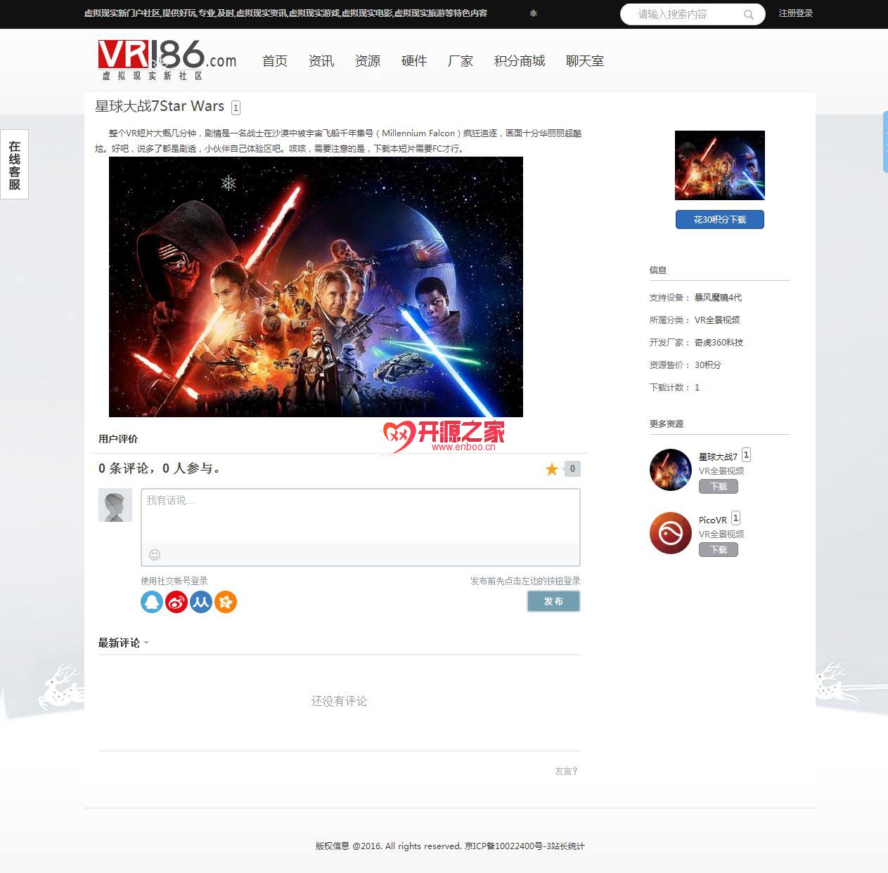Click the 奇虎360科技 developer value
This screenshot has height=873, width=888.
pyautogui.click(x=719, y=343)
